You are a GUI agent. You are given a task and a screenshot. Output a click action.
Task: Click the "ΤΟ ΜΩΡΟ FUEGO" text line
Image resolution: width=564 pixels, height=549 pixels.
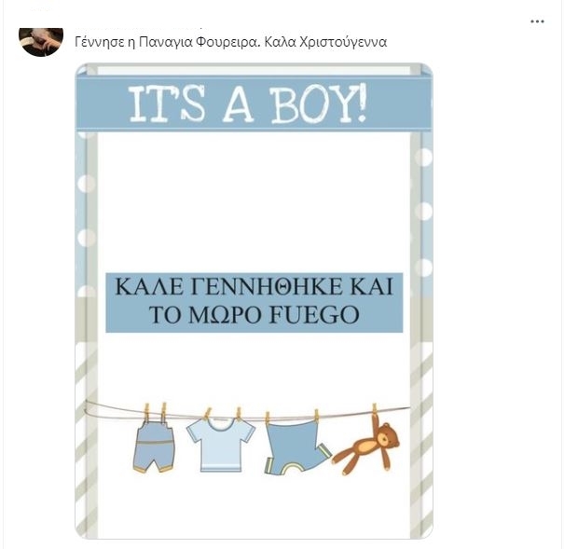[x=254, y=315]
